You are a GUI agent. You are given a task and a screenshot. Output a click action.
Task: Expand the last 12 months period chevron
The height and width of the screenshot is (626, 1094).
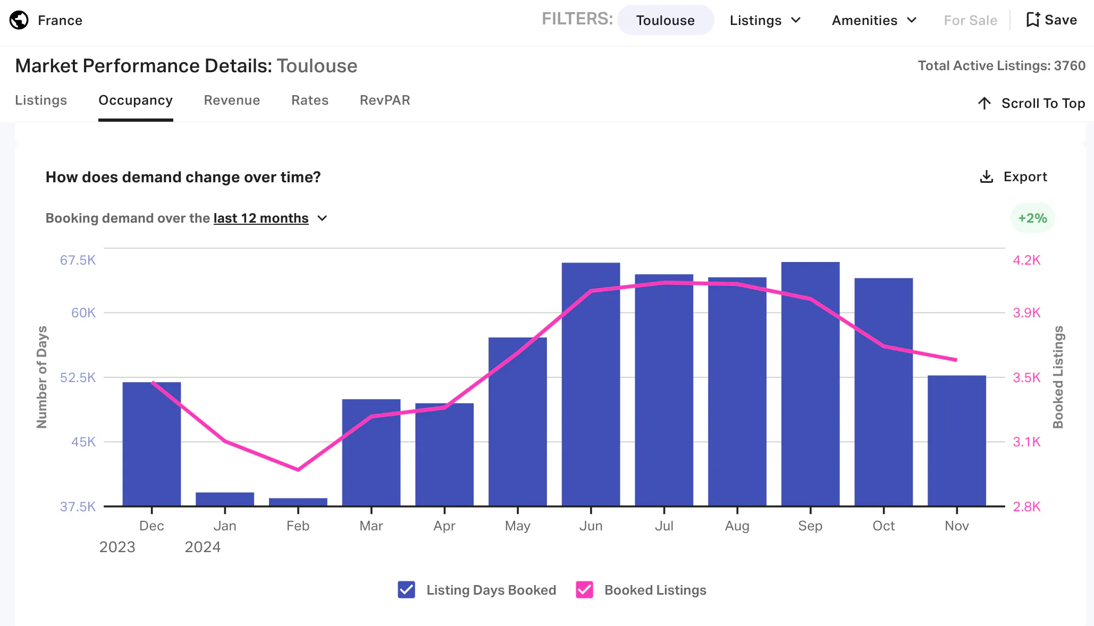tap(322, 218)
